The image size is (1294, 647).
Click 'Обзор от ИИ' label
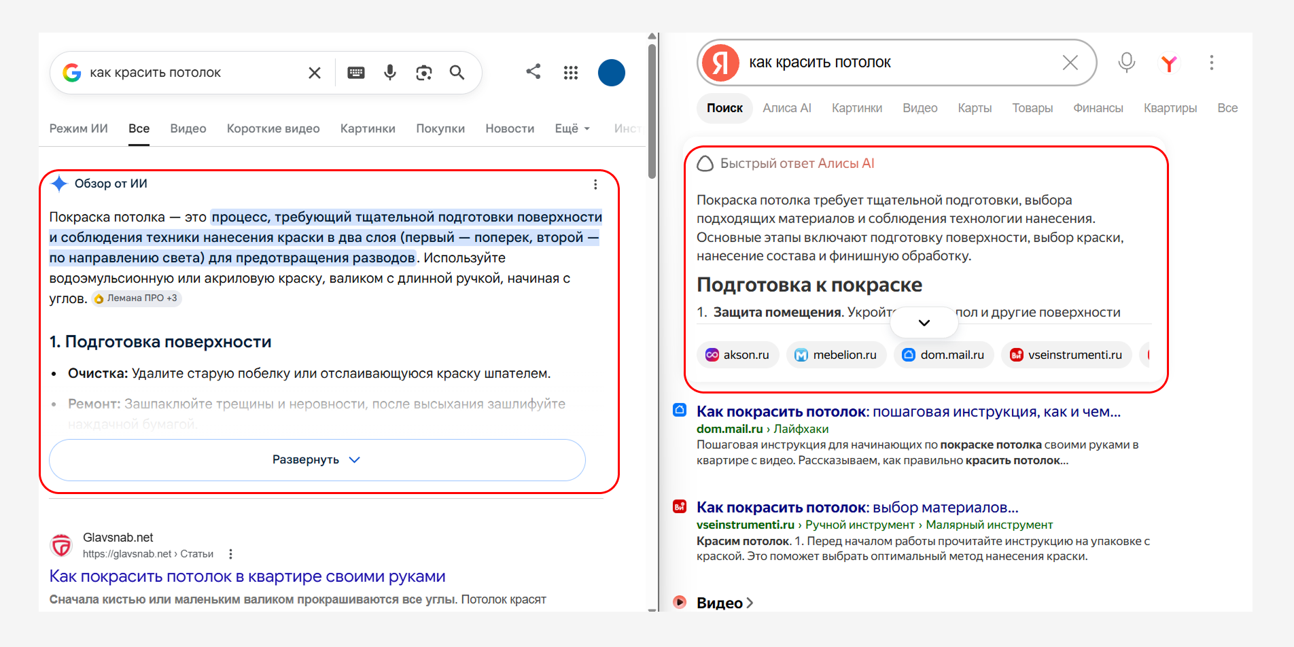tap(111, 183)
